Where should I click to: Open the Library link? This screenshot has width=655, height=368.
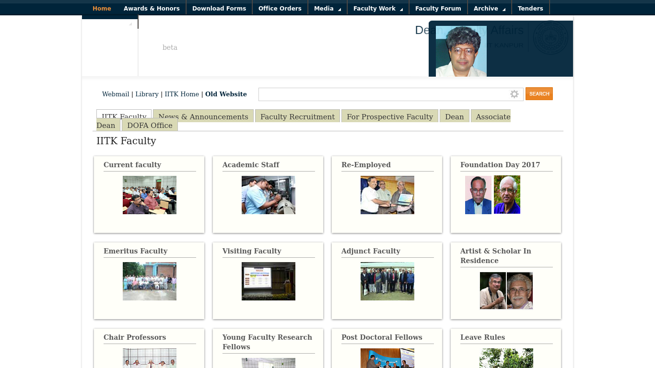pos(147,94)
